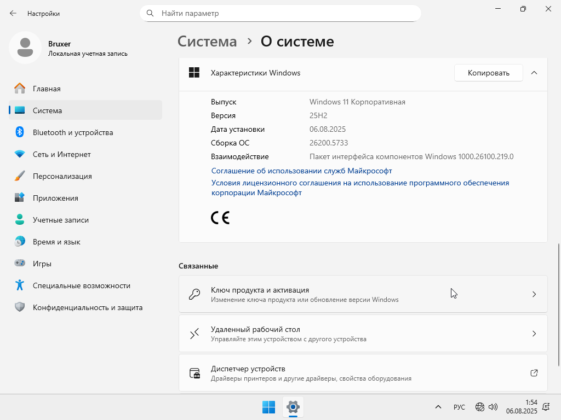Click the Bruxer user avatar

point(25,48)
